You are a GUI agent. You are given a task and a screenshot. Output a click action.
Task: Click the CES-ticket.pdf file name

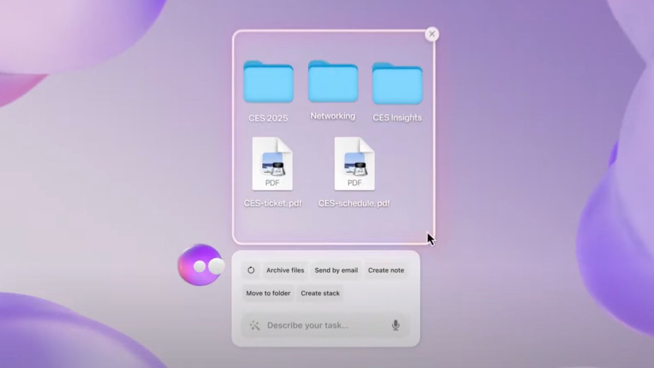point(272,203)
